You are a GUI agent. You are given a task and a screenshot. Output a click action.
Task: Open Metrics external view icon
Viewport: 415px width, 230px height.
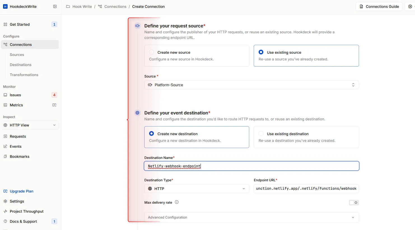point(54,105)
